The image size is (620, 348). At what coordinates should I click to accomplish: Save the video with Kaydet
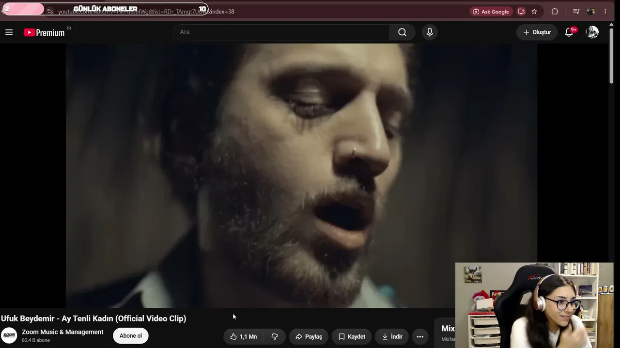coord(352,336)
